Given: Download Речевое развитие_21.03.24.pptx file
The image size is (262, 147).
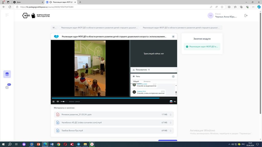Looking at the screenshot, I should (x=170, y=115).
